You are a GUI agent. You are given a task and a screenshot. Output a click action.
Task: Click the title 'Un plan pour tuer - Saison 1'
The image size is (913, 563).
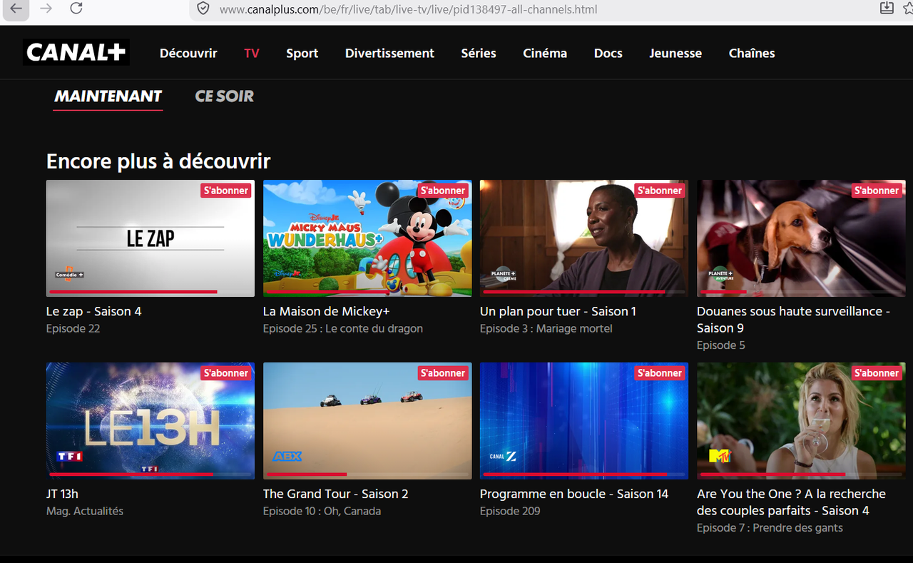[x=558, y=312]
